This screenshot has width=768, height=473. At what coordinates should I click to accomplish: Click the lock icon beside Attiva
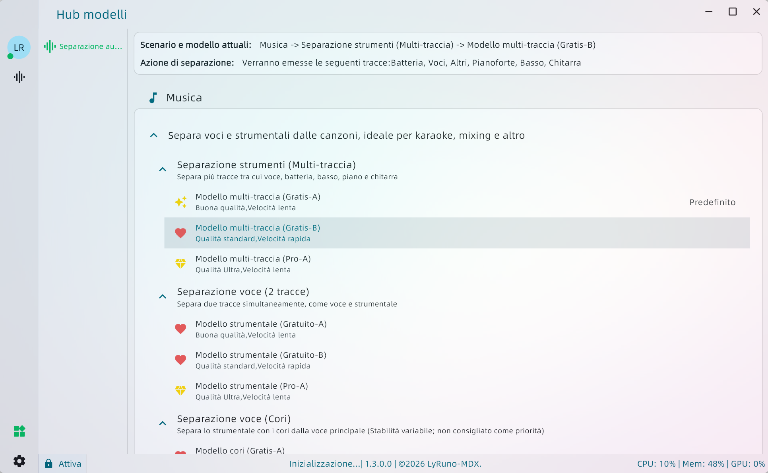(x=48, y=463)
